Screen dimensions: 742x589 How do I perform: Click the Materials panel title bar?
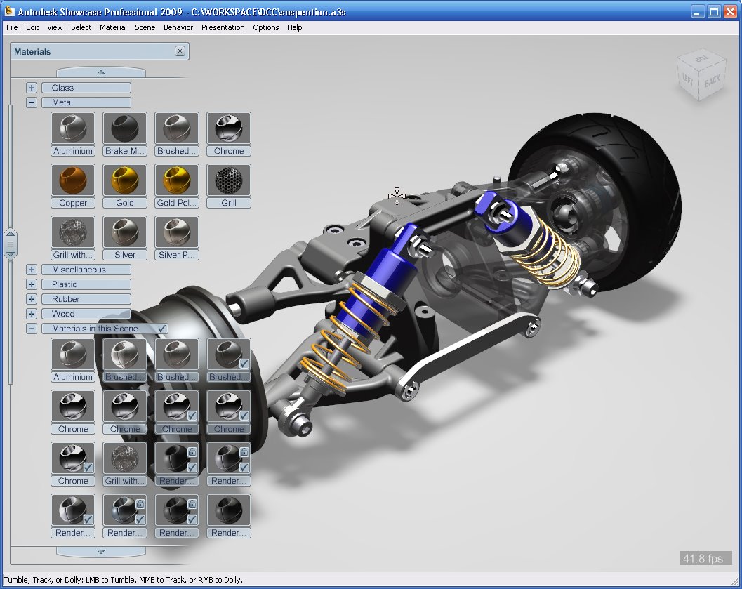(100, 51)
